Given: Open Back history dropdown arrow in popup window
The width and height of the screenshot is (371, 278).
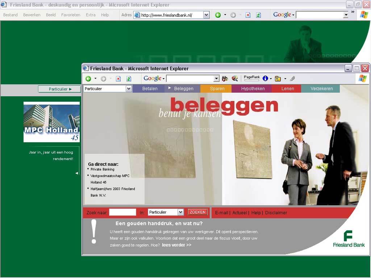Looking at the screenshot, I should click(x=95, y=79).
